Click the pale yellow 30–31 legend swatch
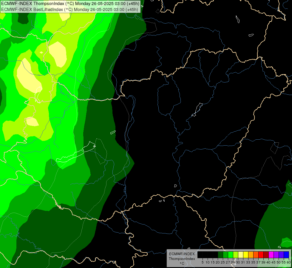 241,255
